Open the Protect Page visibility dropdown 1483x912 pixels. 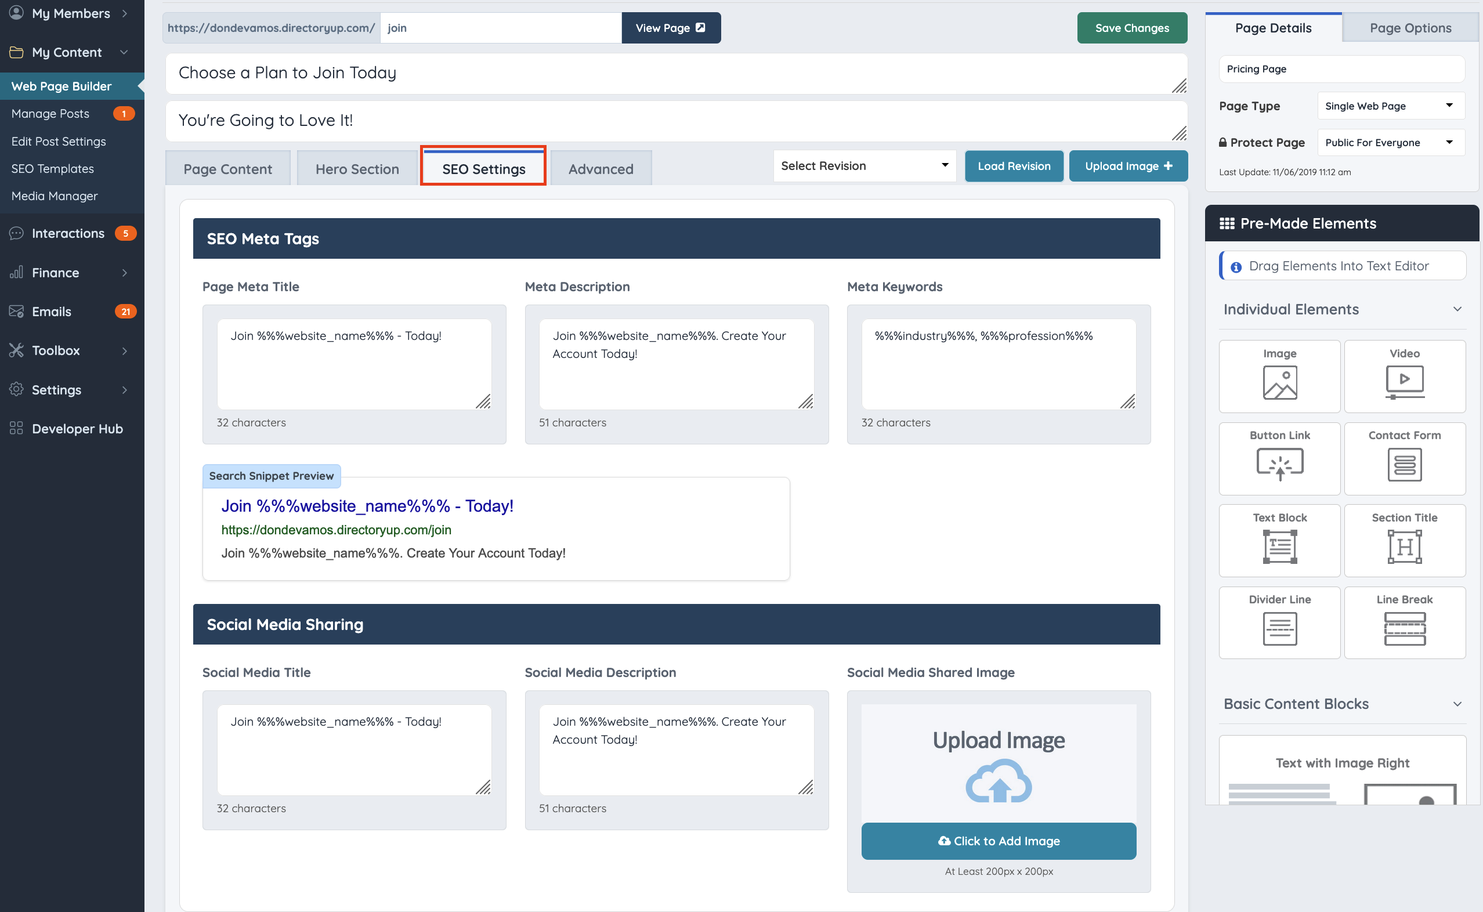pos(1390,142)
